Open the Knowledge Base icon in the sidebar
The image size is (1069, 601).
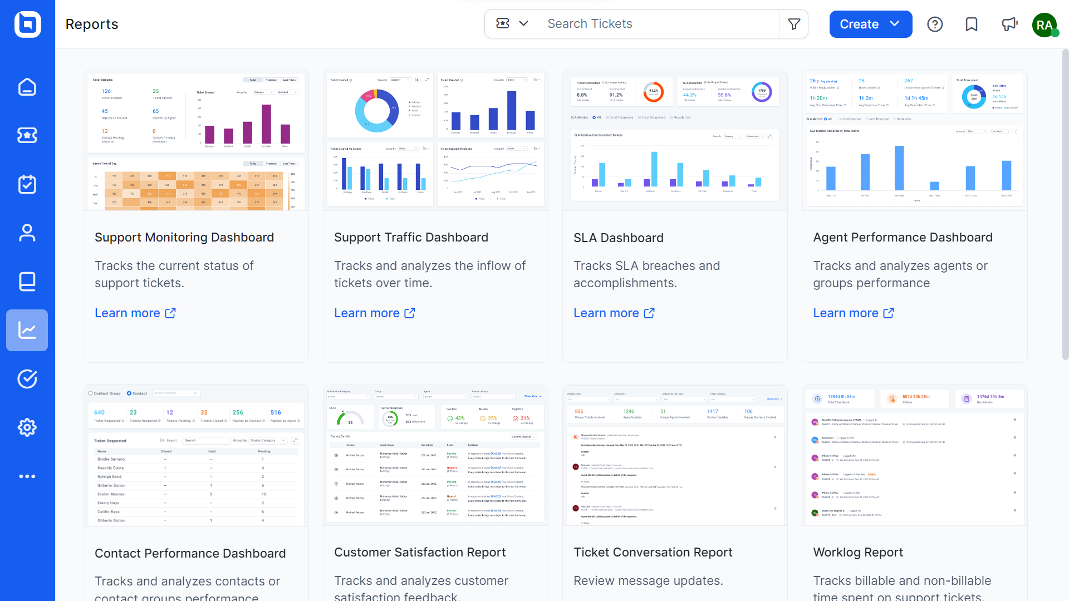[x=27, y=282]
